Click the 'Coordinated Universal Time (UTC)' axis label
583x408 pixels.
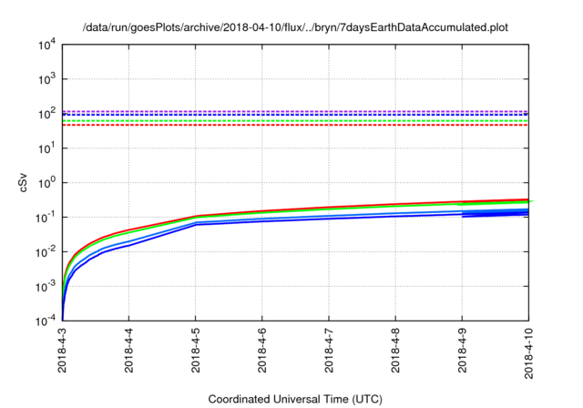(295, 399)
